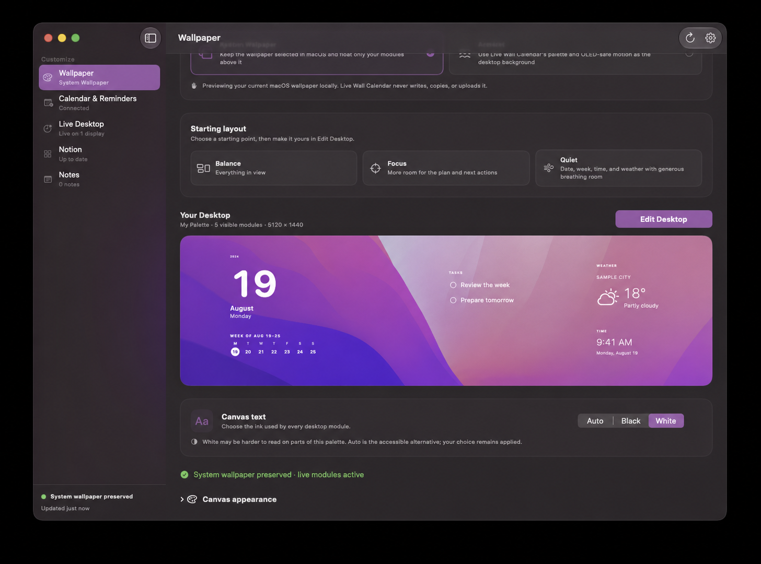Choose the Focus starting layout
The width and height of the screenshot is (761, 564).
pyautogui.click(x=446, y=168)
